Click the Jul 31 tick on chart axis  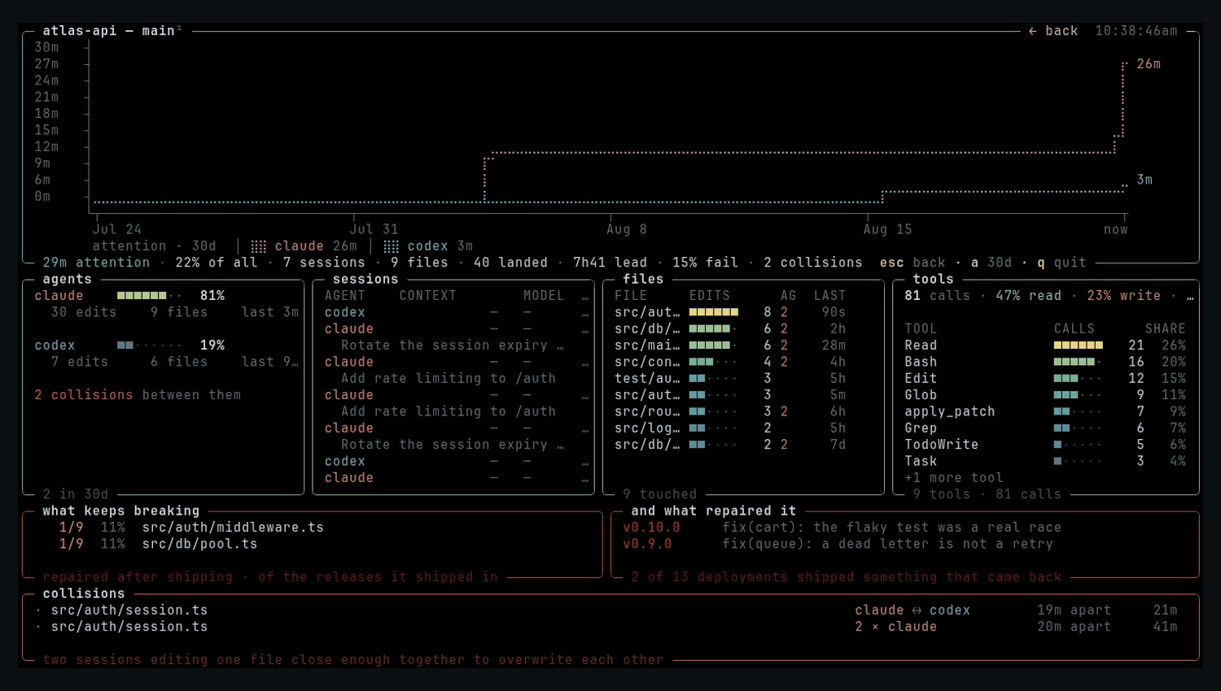click(374, 229)
